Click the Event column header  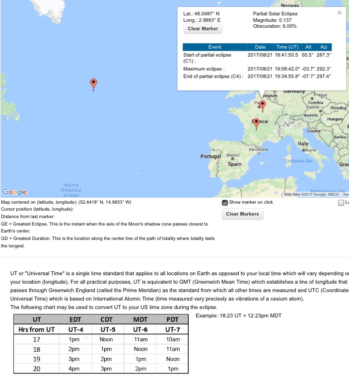point(215,47)
